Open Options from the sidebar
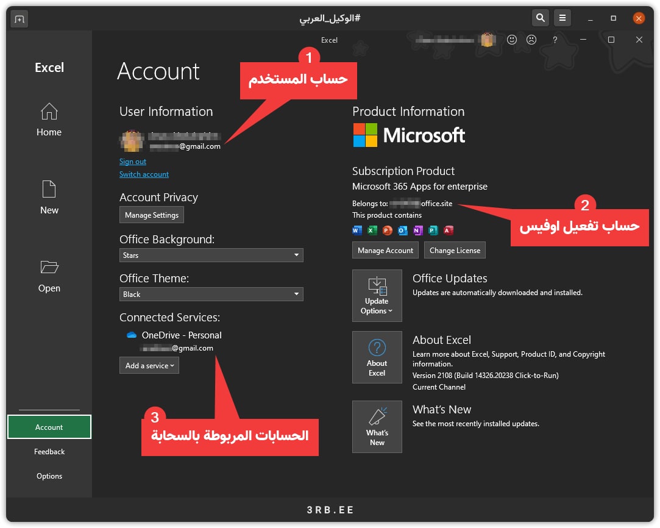The image size is (660, 528). (x=49, y=476)
